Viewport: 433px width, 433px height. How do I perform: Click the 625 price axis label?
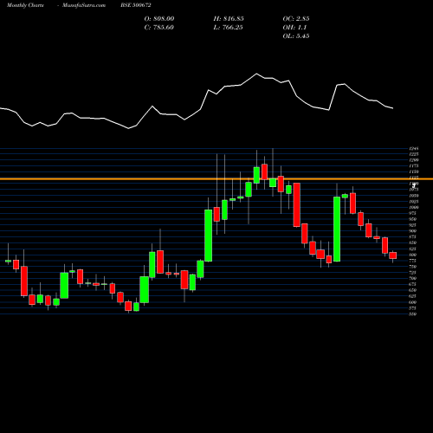coord(413,296)
